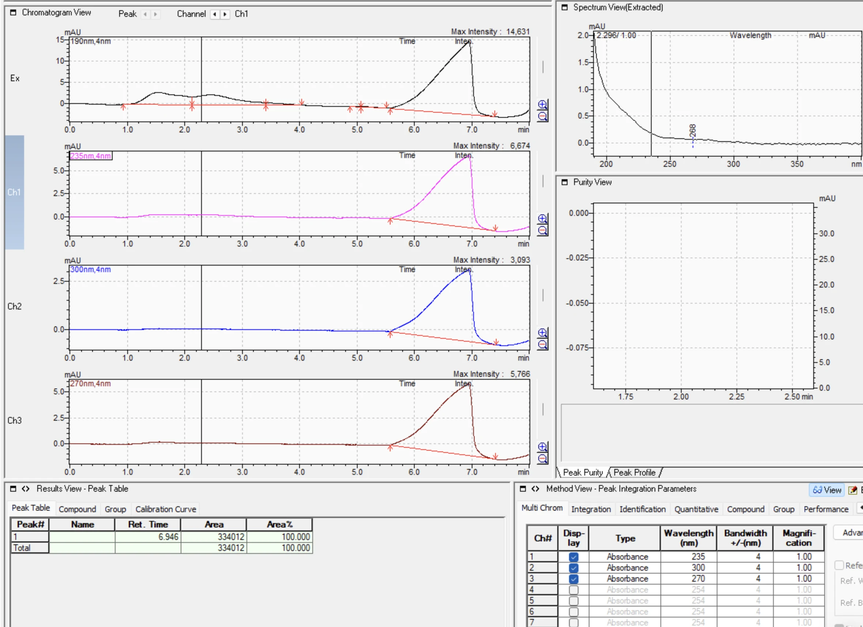Click the Spectrum View window icon
This screenshot has width=863, height=627.
[x=565, y=7]
